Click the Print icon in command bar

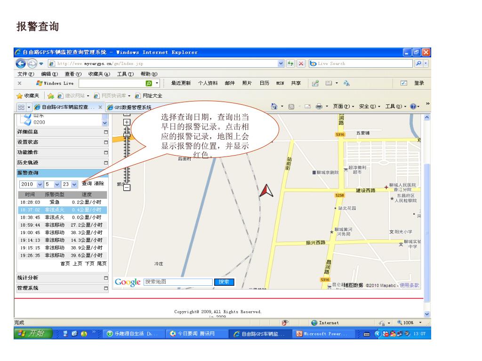coord(319,106)
